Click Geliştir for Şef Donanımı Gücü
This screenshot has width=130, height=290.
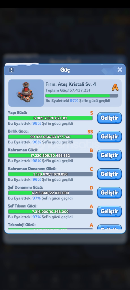110,193
